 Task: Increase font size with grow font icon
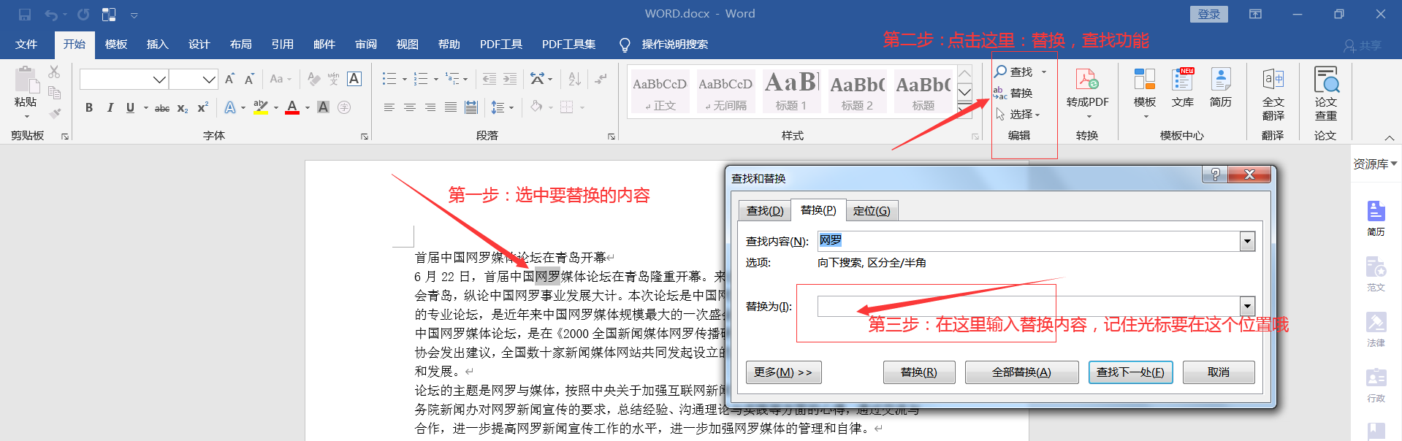[x=229, y=79]
